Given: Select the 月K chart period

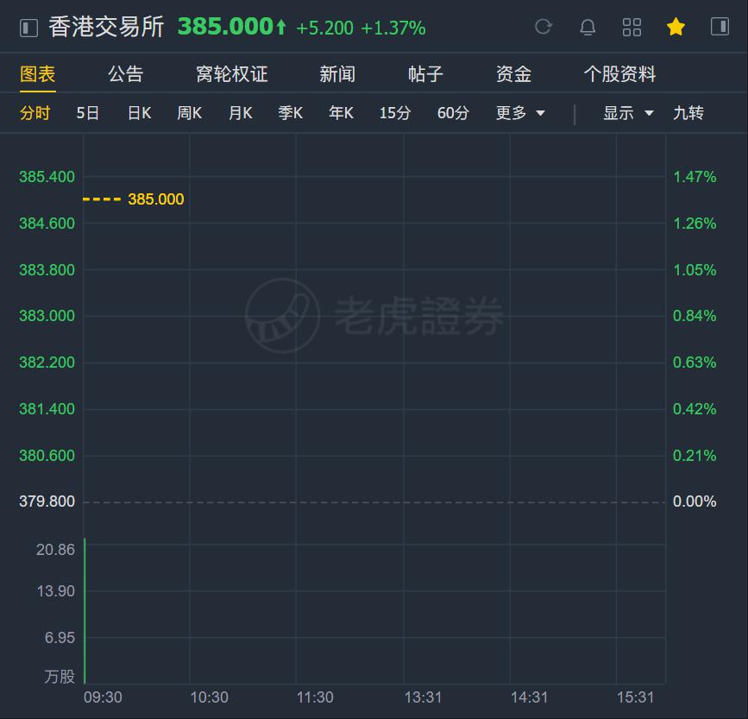Looking at the screenshot, I should [x=240, y=113].
